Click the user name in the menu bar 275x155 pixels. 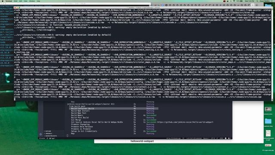(x=265, y=1)
